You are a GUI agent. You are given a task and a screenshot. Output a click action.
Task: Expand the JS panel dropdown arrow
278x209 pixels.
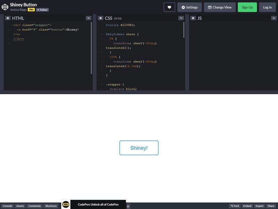click(x=274, y=18)
